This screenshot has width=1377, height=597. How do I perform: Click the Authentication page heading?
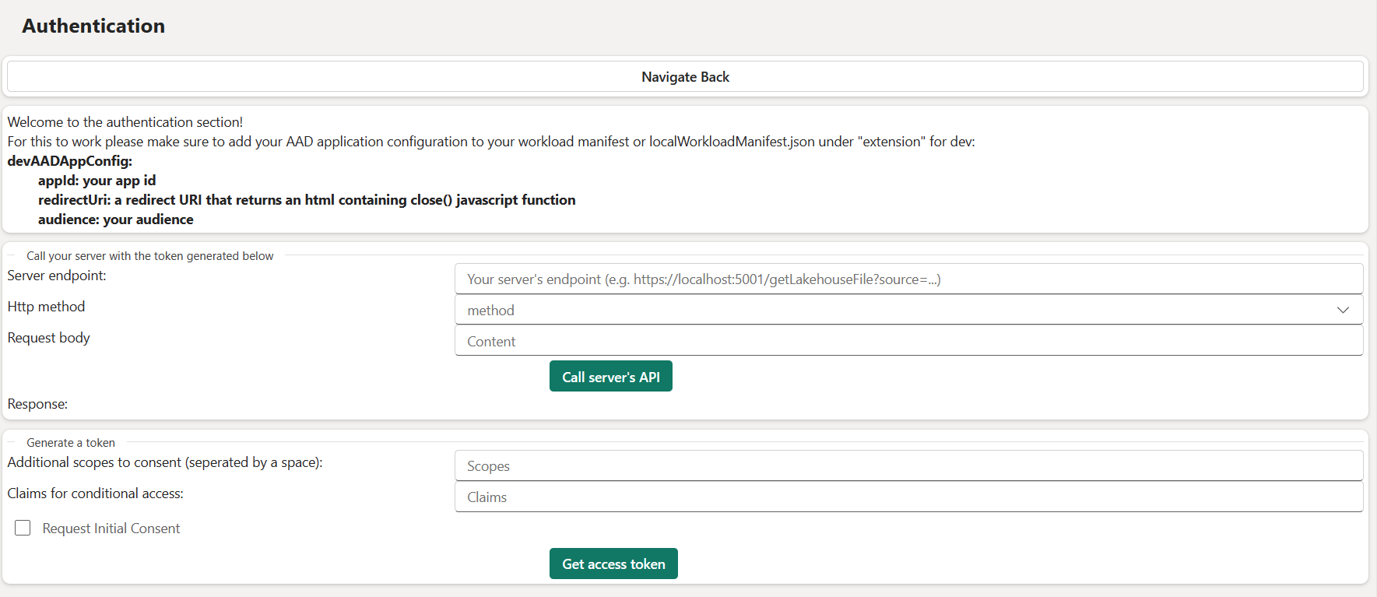[93, 26]
